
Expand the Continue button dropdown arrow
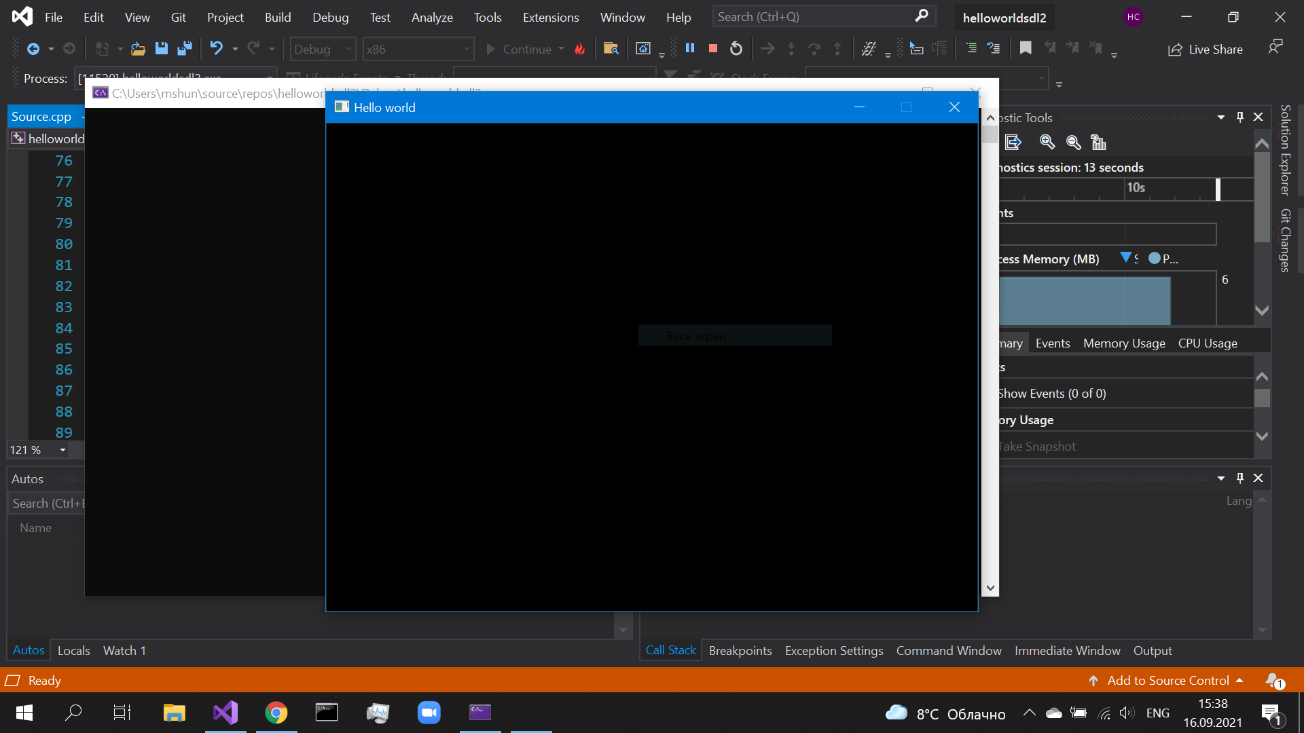(561, 49)
